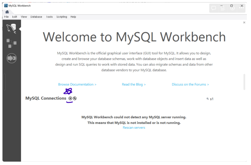Open the Models sidebar icon
This screenshot has width=251, height=165.
(12, 43)
